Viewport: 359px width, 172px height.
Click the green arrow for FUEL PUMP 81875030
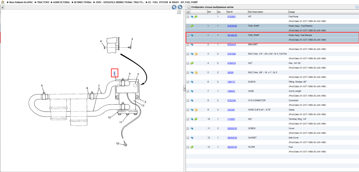point(192,26)
